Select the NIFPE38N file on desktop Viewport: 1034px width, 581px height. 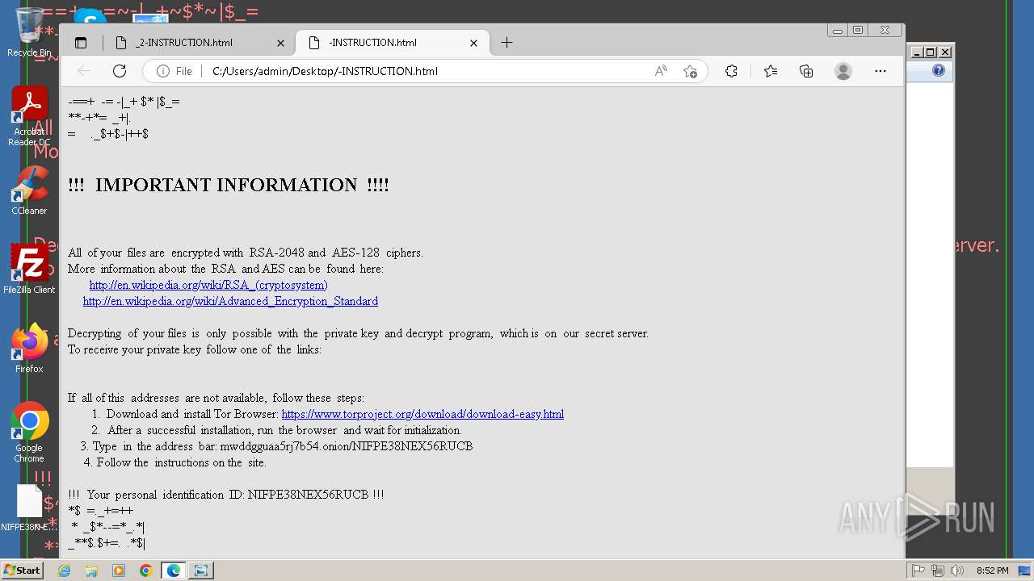29,508
